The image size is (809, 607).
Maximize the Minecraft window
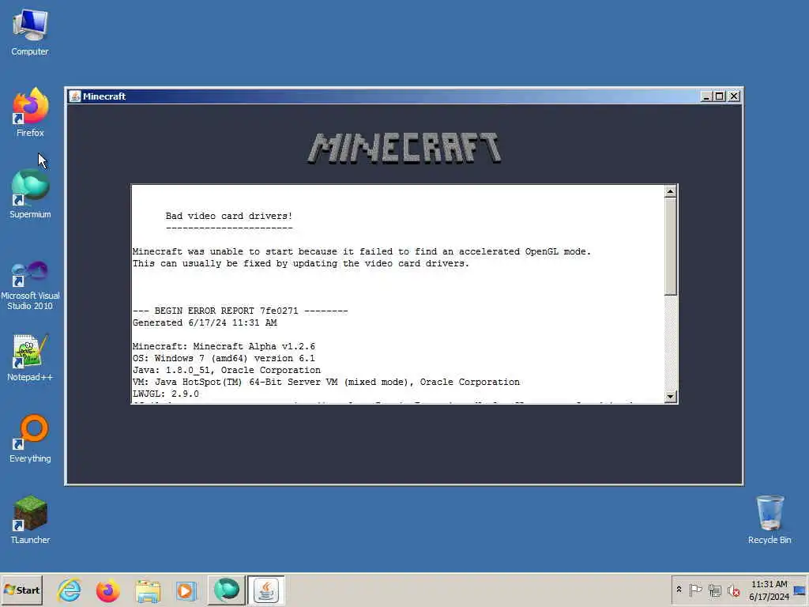720,96
